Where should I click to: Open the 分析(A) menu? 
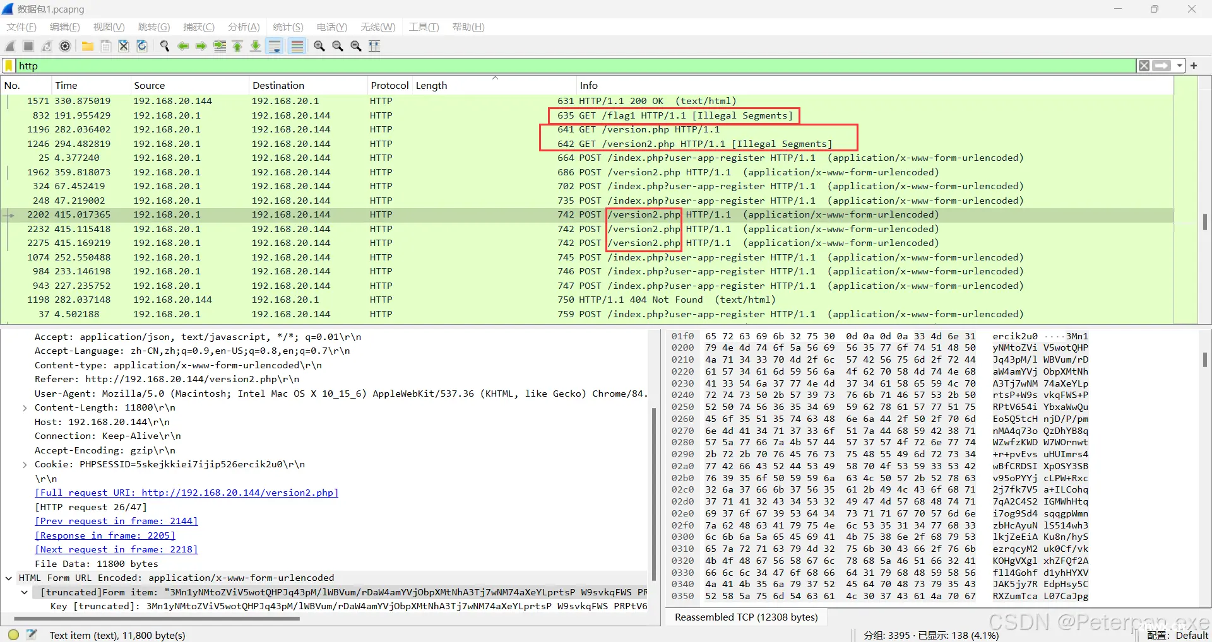(x=244, y=27)
